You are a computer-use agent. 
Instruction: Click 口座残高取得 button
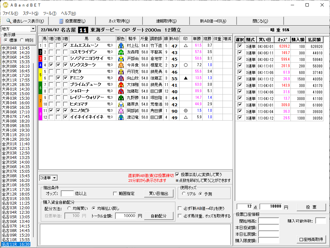coord(311,240)
